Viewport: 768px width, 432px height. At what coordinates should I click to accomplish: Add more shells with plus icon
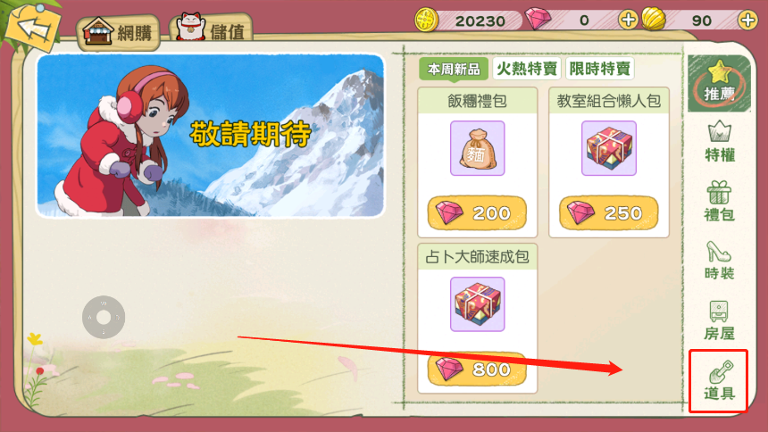click(747, 20)
